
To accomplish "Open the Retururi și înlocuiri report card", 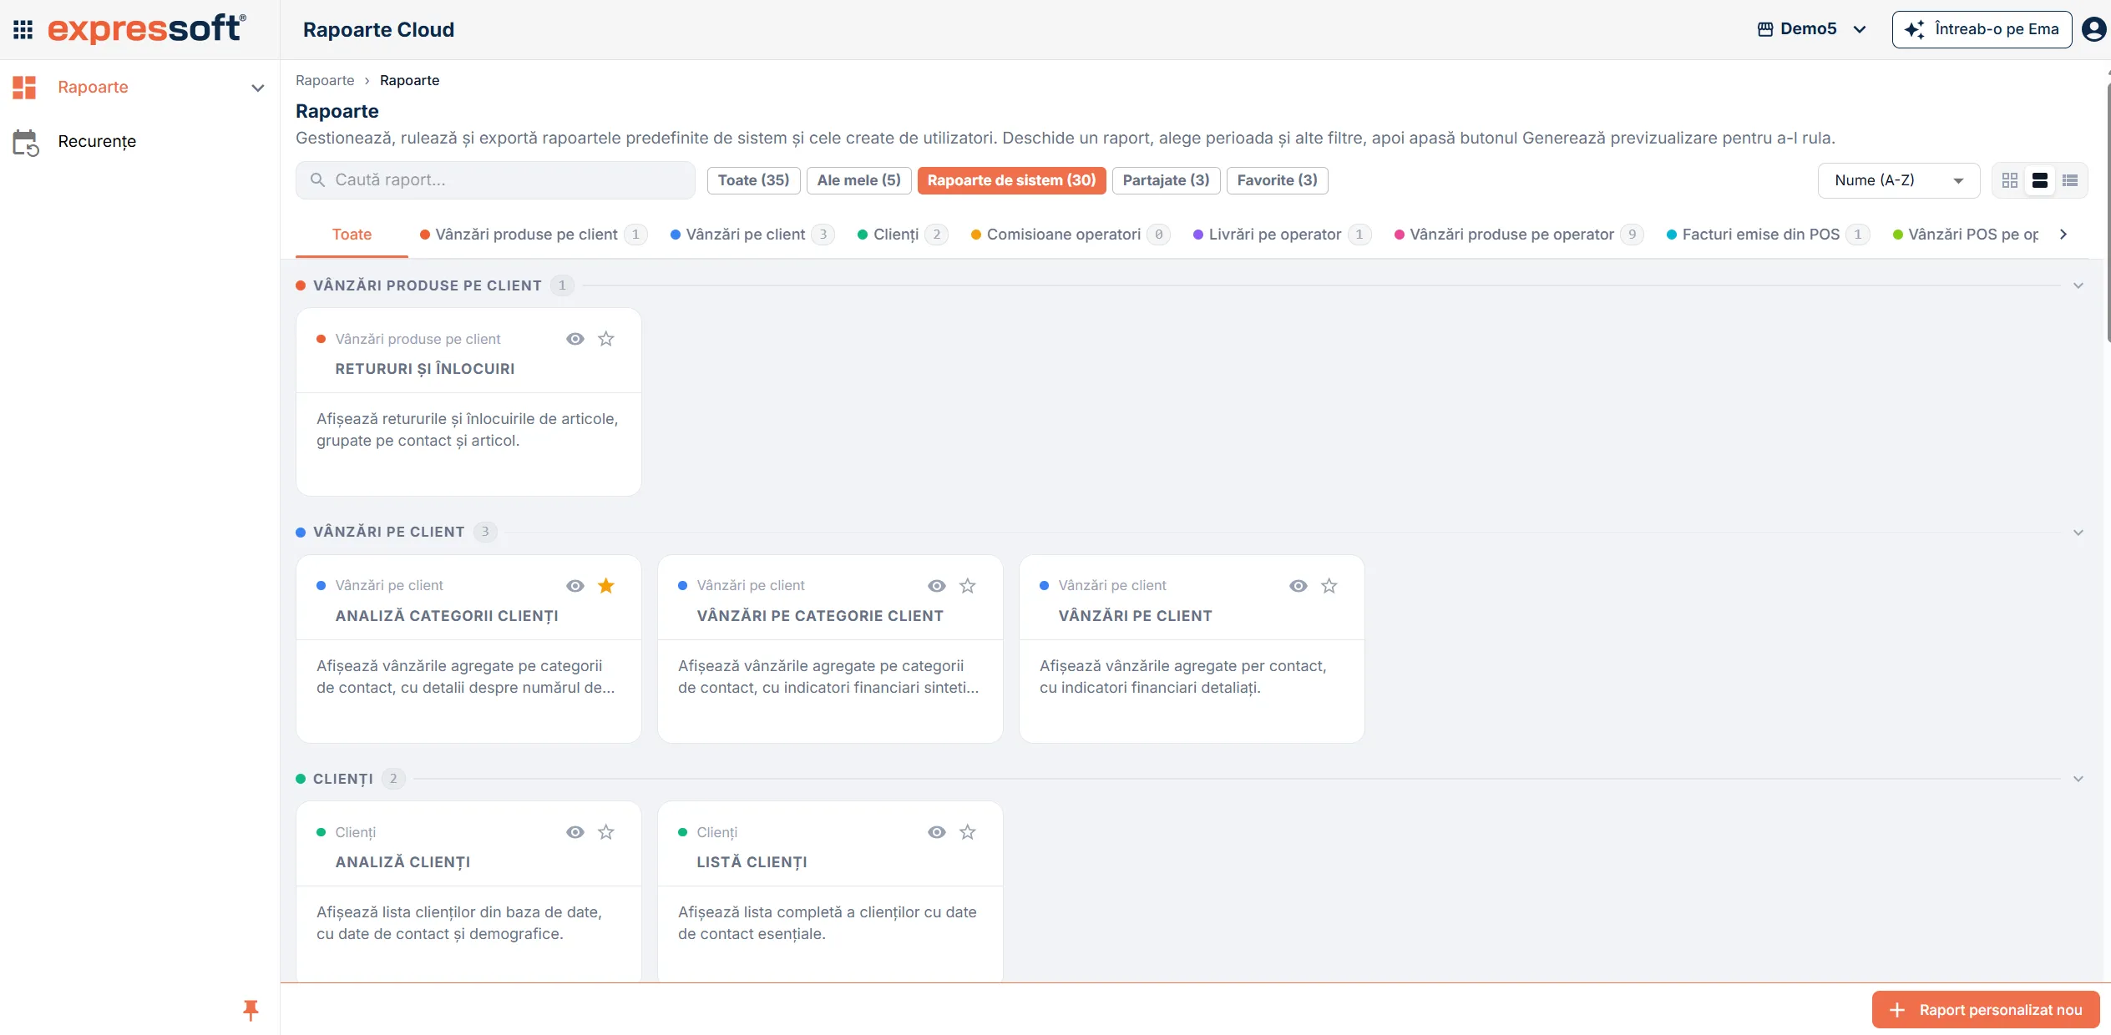I will point(468,402).
